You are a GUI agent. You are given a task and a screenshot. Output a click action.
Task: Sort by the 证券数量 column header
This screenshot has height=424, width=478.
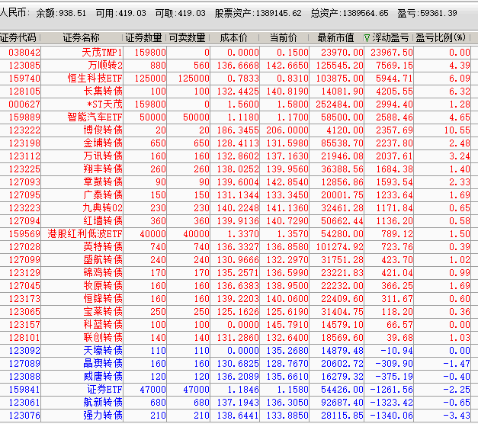point(143,38)
